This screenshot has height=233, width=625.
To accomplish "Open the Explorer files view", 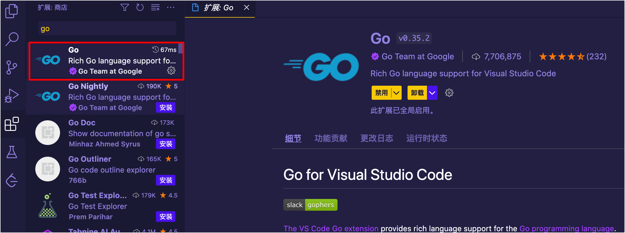I will pyautogui.click(x=12, y=11).
